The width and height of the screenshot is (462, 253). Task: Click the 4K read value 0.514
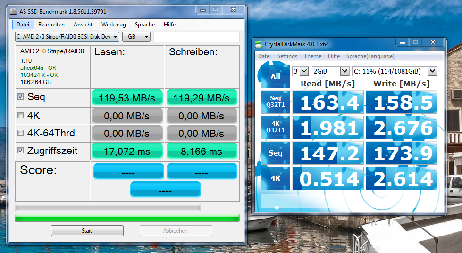(x=328, y=178)
